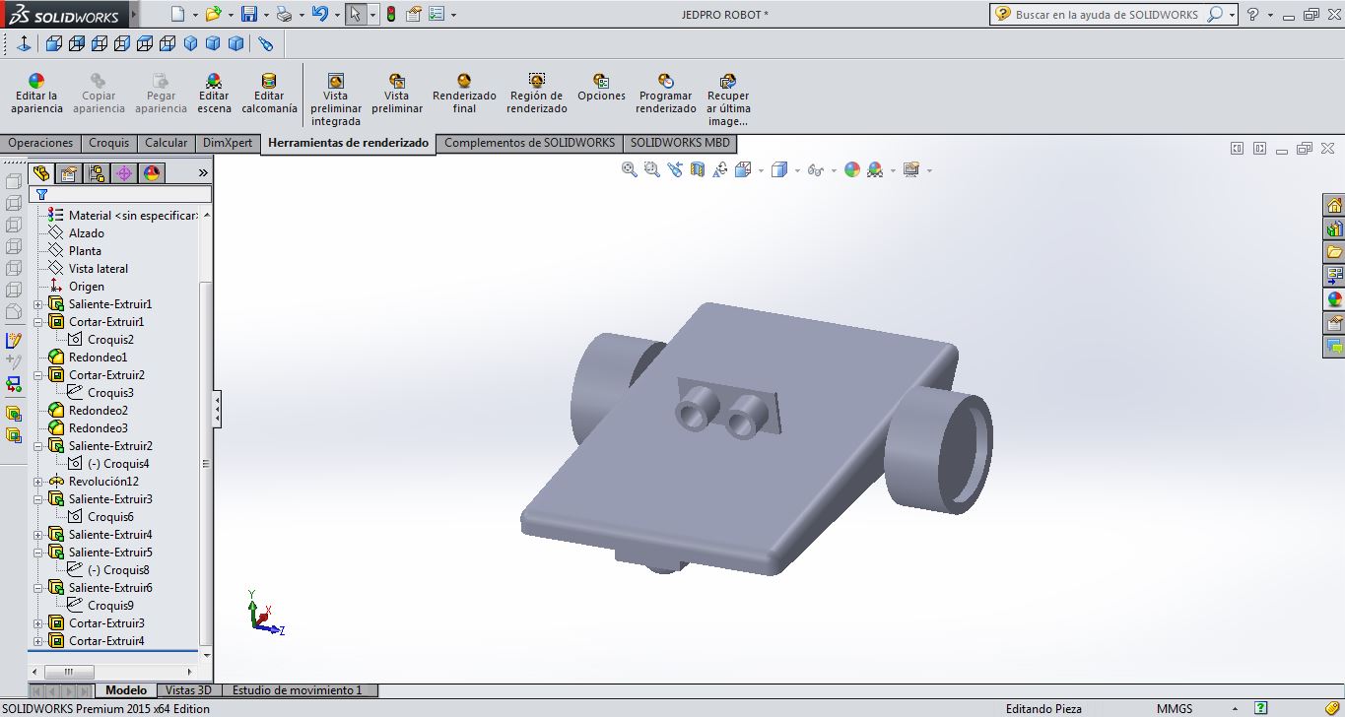Open the Hide/Show Items dropdown arrow
The height and width of the screenshot is (717, 1345).
[x=834, y=170]
